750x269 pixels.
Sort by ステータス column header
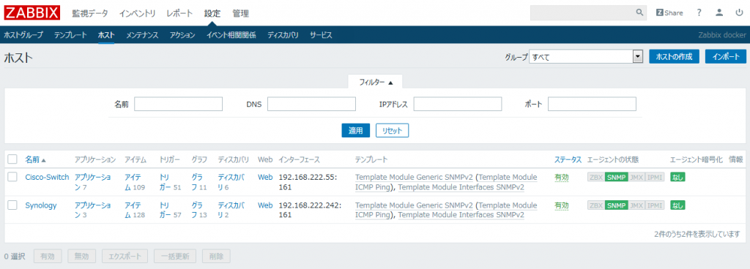point(568,159)
